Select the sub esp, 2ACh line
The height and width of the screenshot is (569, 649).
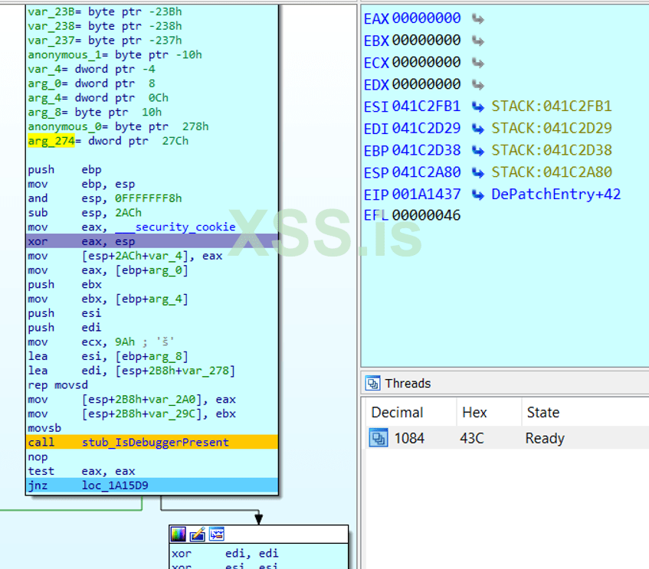coord(85,213)
